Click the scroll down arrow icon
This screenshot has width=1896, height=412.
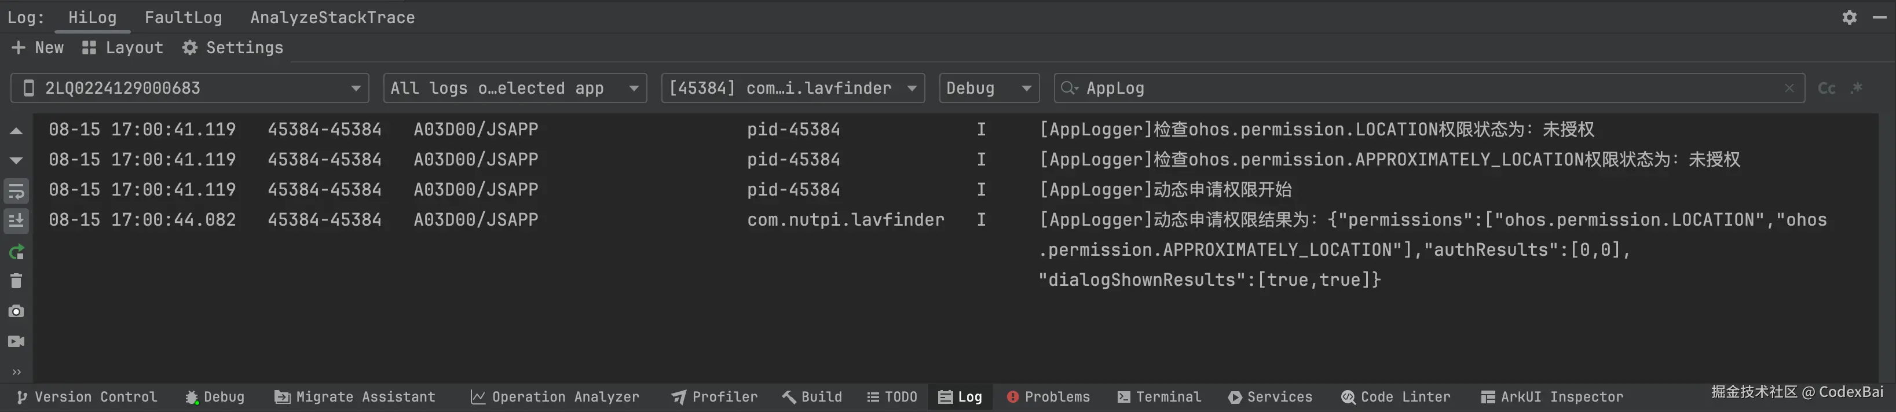click(16, 160)
